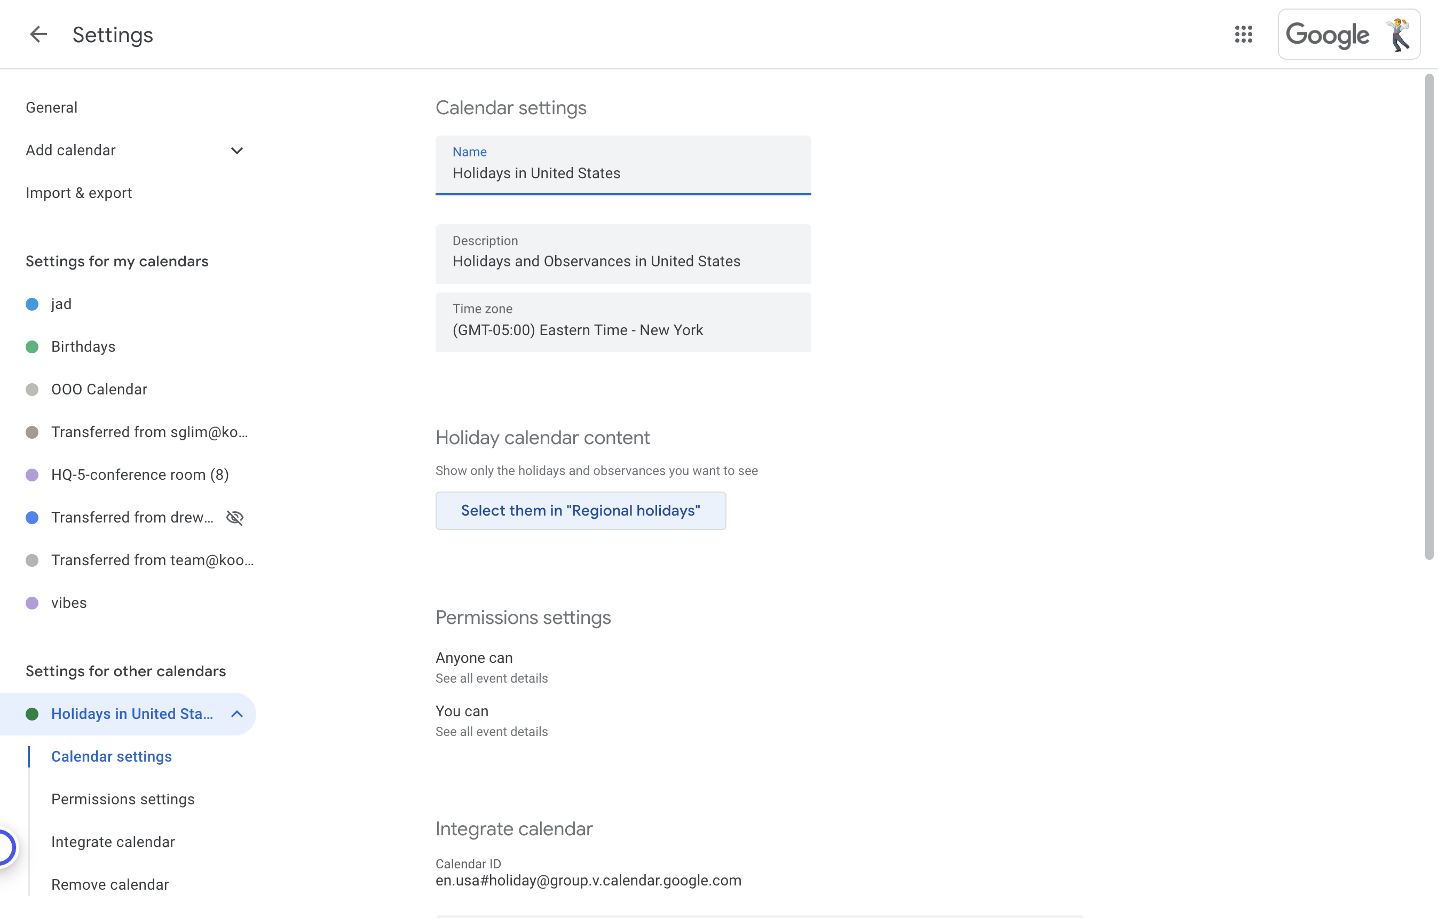
Task: Jump to Integrate calendar subsection
Action: click(x=113, y=842)
